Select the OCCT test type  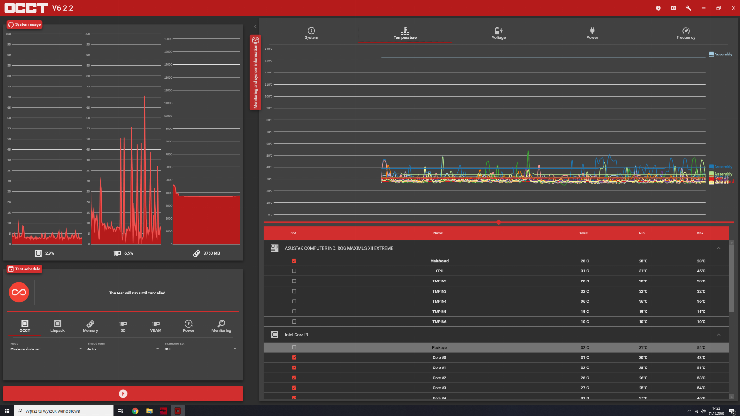click(x=25, y=326)
